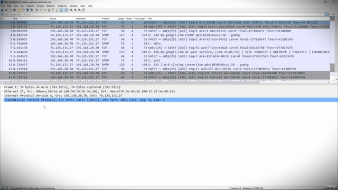The image size is (338, 190).
Task: Zoom out the main window text
Action: click(75, 10)
